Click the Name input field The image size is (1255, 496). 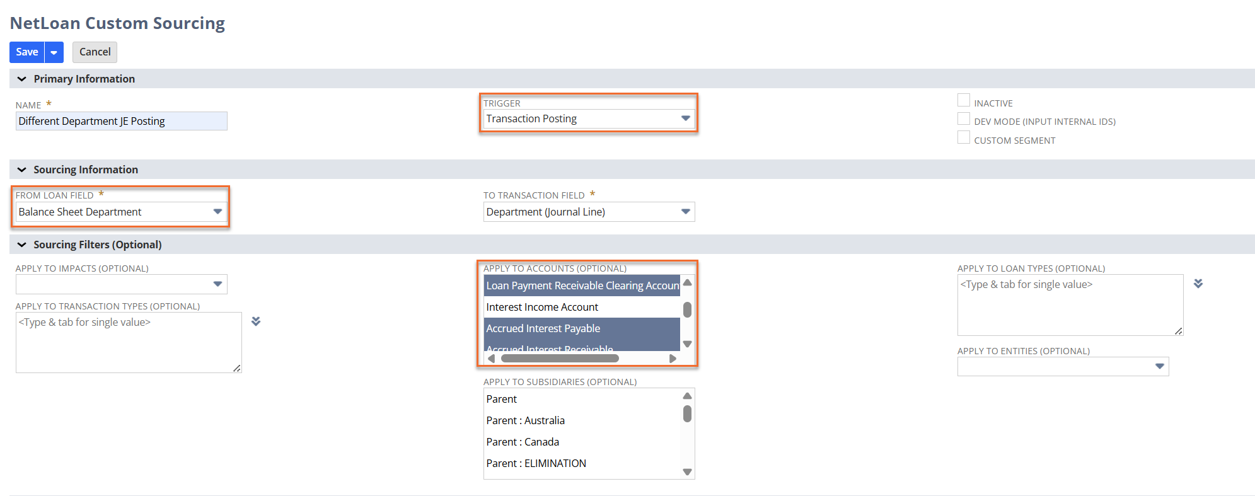[121, 121]
